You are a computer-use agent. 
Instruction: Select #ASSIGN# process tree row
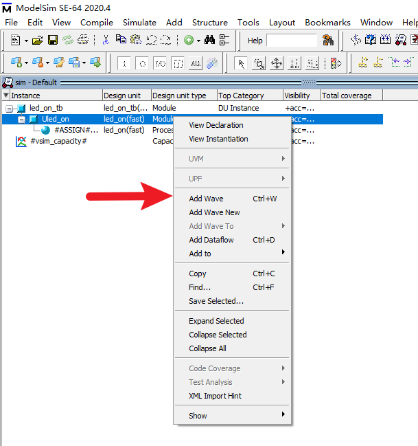click(x=192, y=131)
